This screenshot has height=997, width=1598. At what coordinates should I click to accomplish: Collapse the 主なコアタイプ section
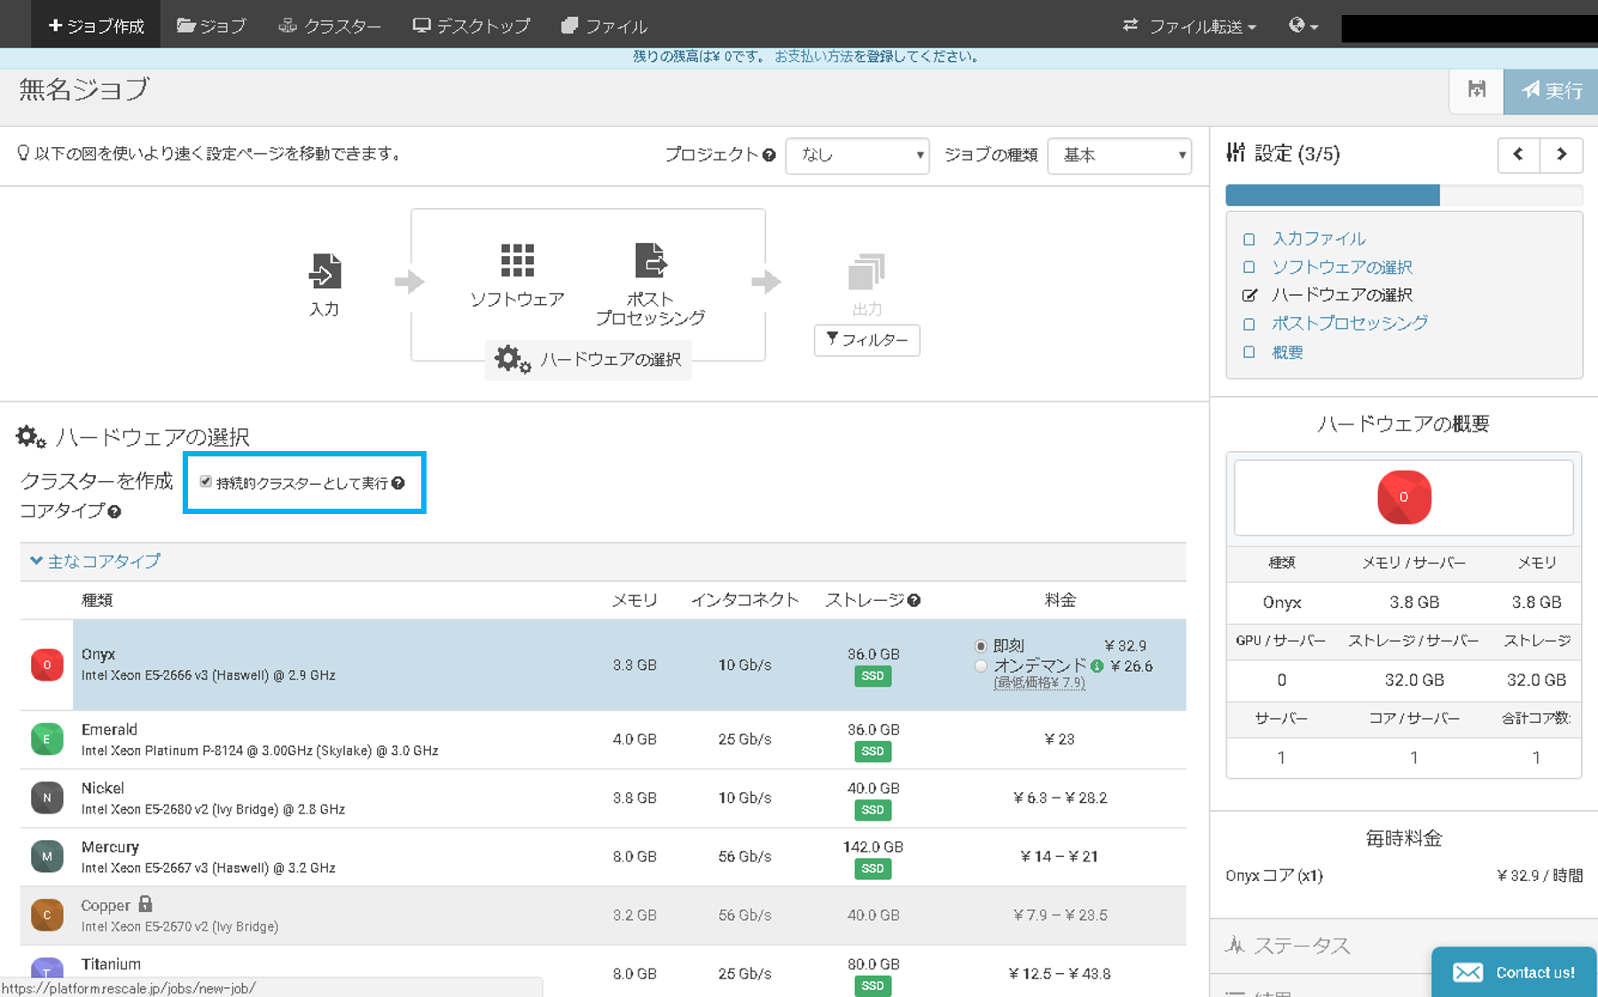point(96,561)
